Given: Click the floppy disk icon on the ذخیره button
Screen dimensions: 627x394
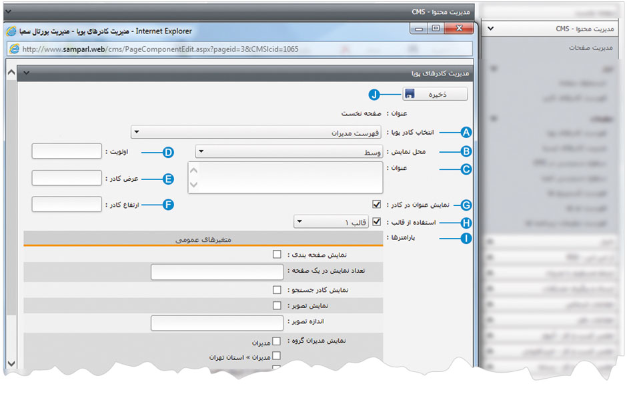Looking at the screenshot, I should click(410, 95).
